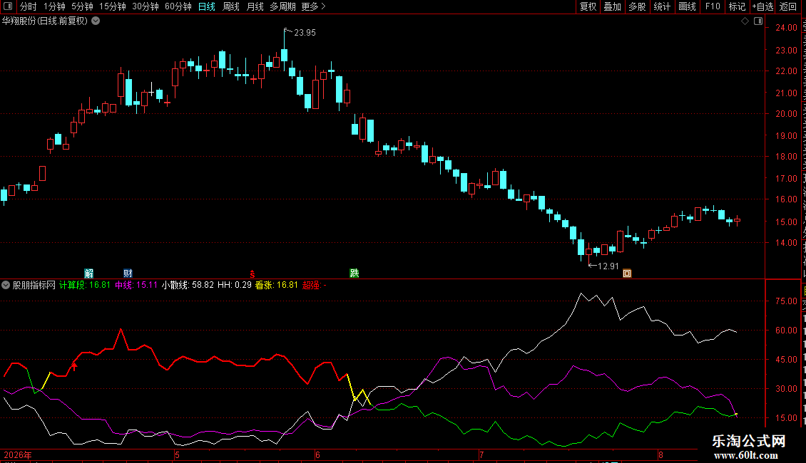Select the 1分钟 period tab
The height and width of the screenshot is (463, 806).
click(54, 6)
